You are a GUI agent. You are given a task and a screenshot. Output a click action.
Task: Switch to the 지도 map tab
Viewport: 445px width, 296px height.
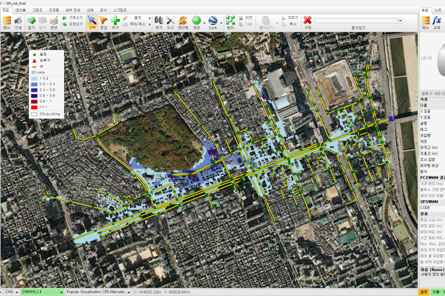[x=6, y=10]
